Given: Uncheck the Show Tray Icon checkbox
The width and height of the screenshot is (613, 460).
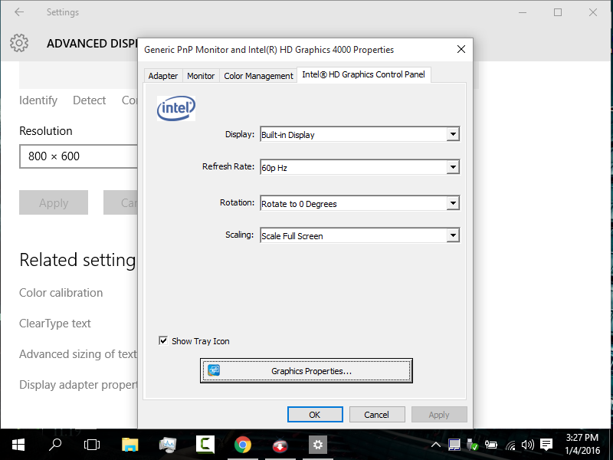Looking at the screenshot, I should point(164,340).
